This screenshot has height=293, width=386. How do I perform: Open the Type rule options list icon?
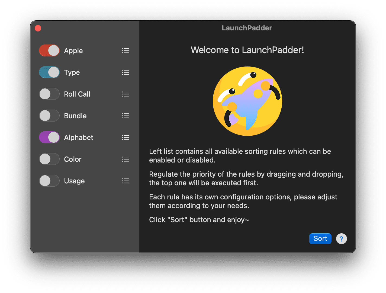click(x=126, y=72)
